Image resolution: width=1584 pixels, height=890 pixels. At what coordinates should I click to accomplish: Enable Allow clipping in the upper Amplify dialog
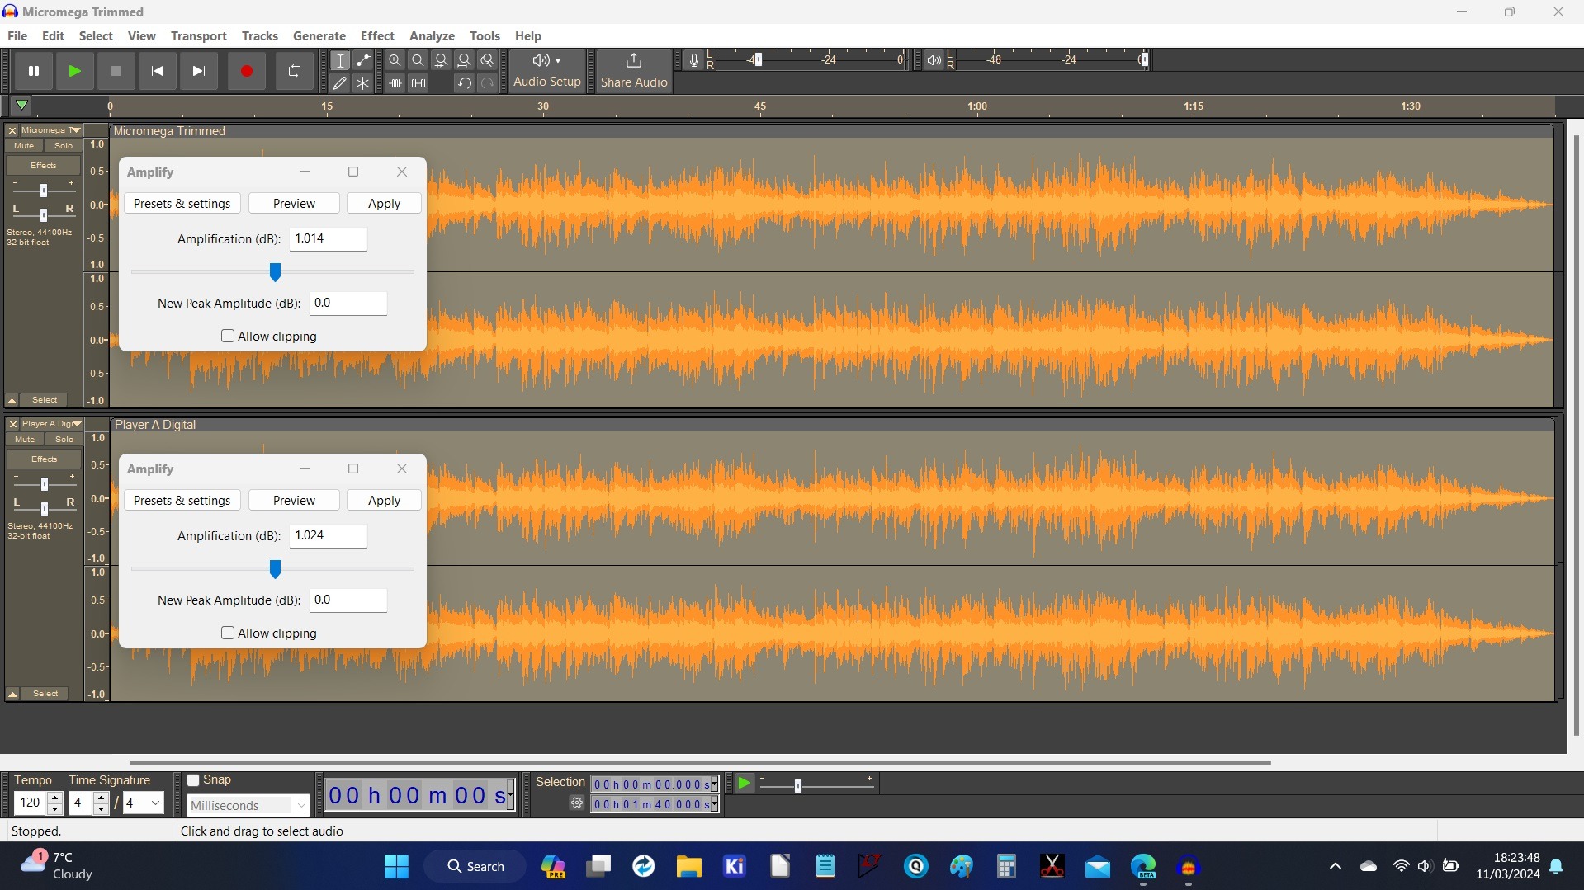coord(228,336)
